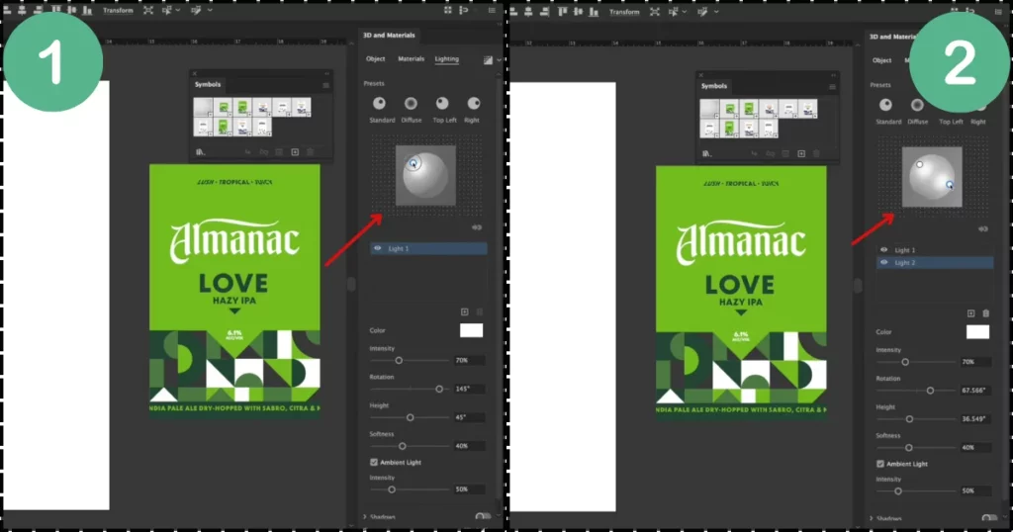
Task: Click Delete Symbol trash icon in screenshot 1 Symbols panel
Action: (310, 152)
